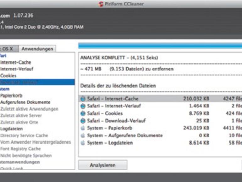This screenshot has width=242, height=182.
Task: Select Internet-Cache in the sidebar
Action: (16, 62)
